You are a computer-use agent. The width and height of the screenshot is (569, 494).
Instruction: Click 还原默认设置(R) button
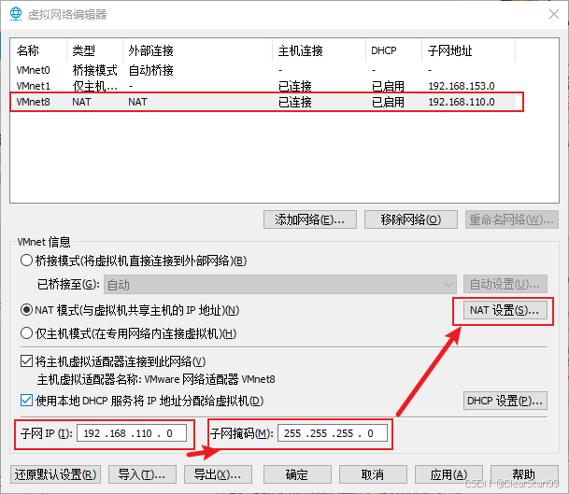pos(55,474)
